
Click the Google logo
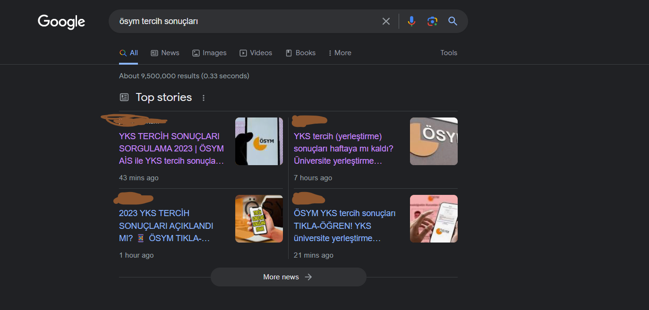(61, 22)
